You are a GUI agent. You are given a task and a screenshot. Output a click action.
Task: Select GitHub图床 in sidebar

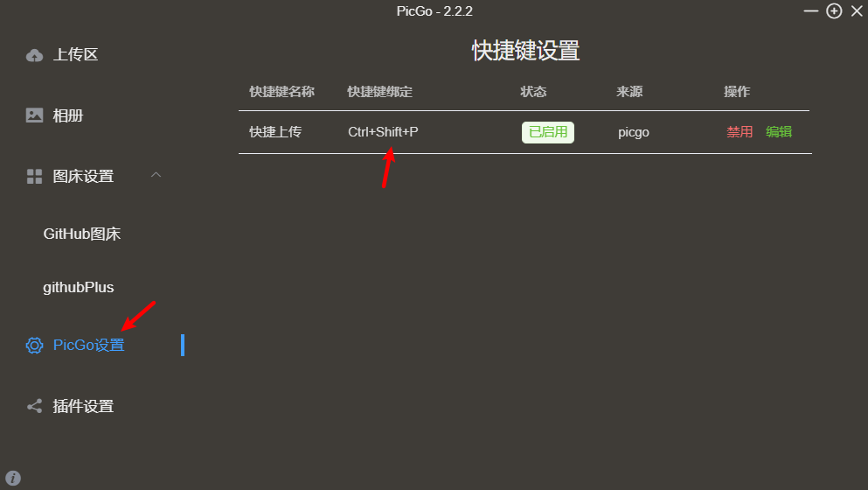click(x=82, y=234)
